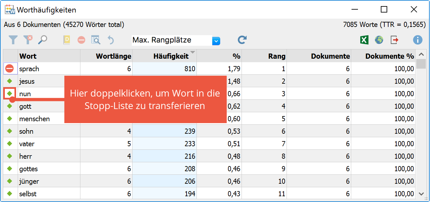
Task: Click the export icon with red arrow
Action: [394, 40]
